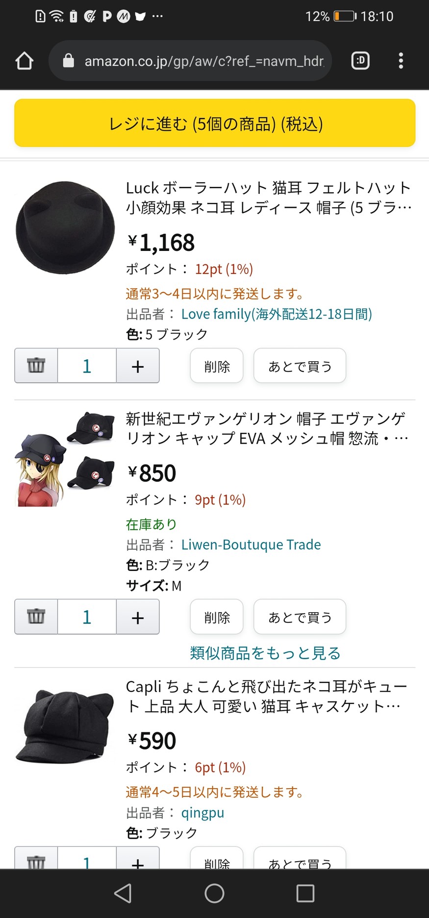Save Luck bowler hat with あとで買う
Image resolution: width=429 pixels, height=918 pixels.
[300, 366]
